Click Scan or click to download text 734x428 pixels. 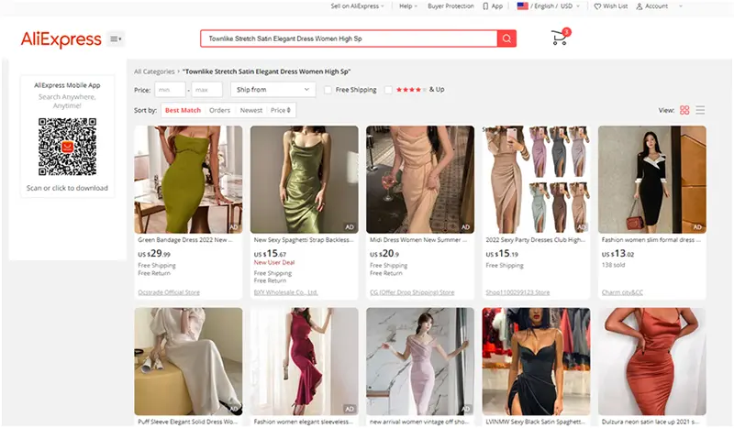coord(67,188)
